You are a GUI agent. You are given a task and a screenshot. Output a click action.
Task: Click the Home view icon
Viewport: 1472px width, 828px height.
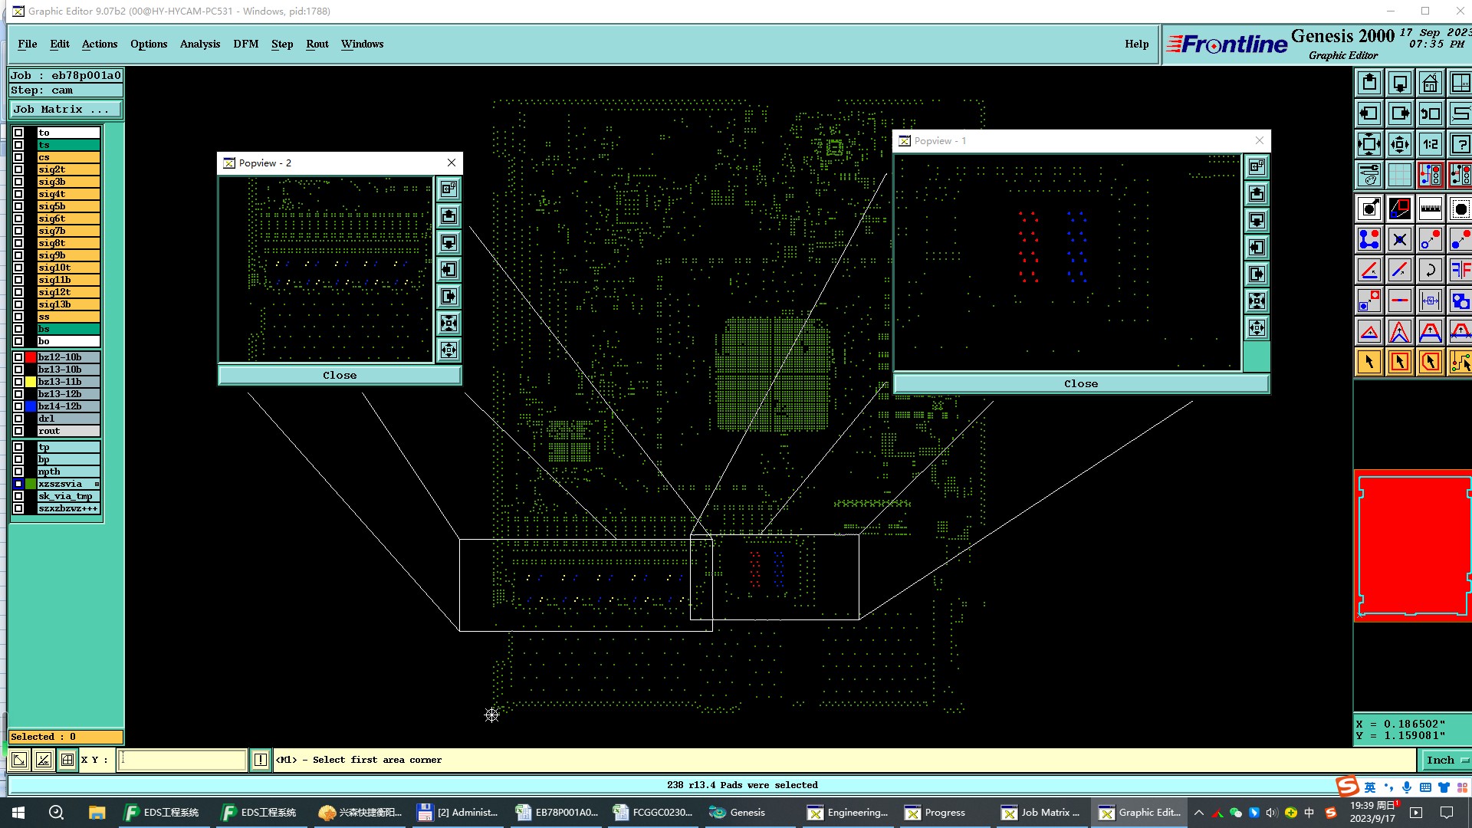1430,83
